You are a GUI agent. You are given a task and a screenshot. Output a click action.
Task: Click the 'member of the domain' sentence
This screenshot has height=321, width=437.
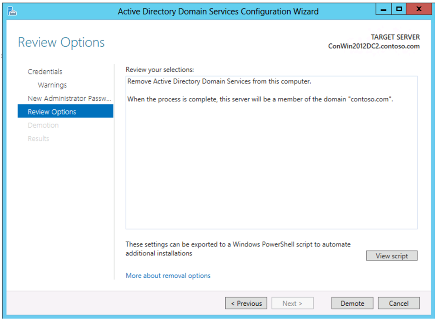point(260,99)
